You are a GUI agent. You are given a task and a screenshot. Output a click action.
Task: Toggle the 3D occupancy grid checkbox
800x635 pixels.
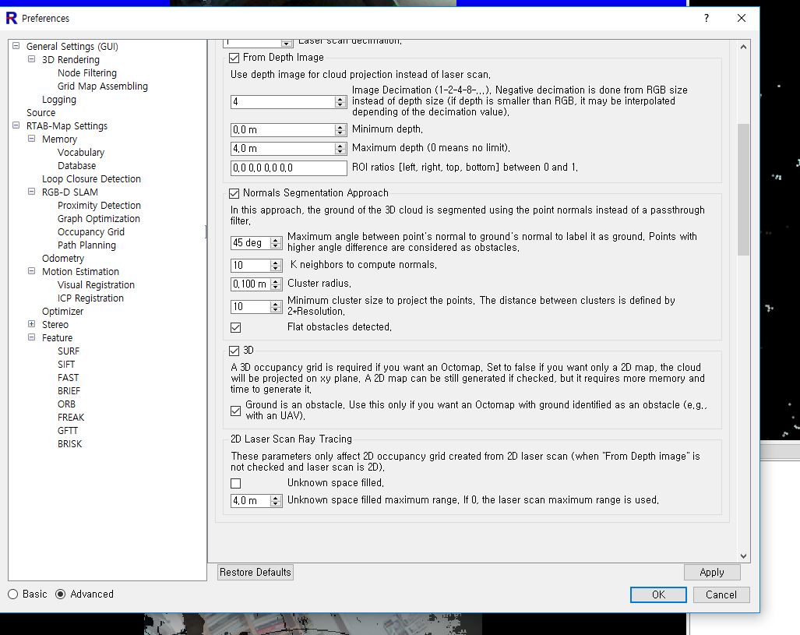coord(234,351)
